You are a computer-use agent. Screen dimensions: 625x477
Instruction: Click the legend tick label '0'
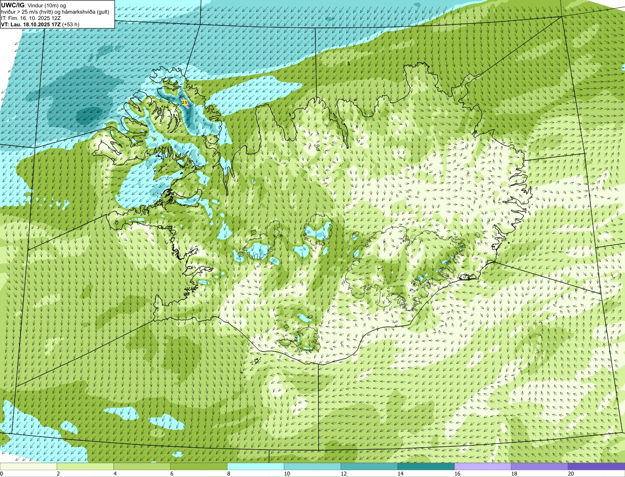click(1, 474)
